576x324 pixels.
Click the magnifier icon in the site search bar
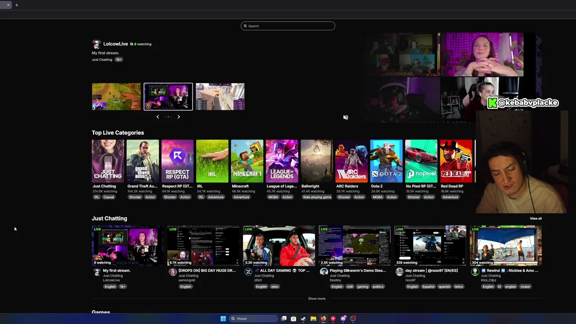[245, 26]
